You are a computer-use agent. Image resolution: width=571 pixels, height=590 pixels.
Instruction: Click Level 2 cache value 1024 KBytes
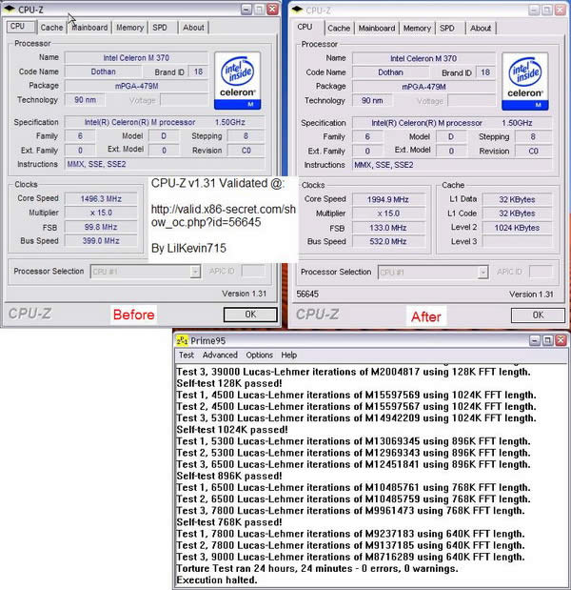(517, 228)
